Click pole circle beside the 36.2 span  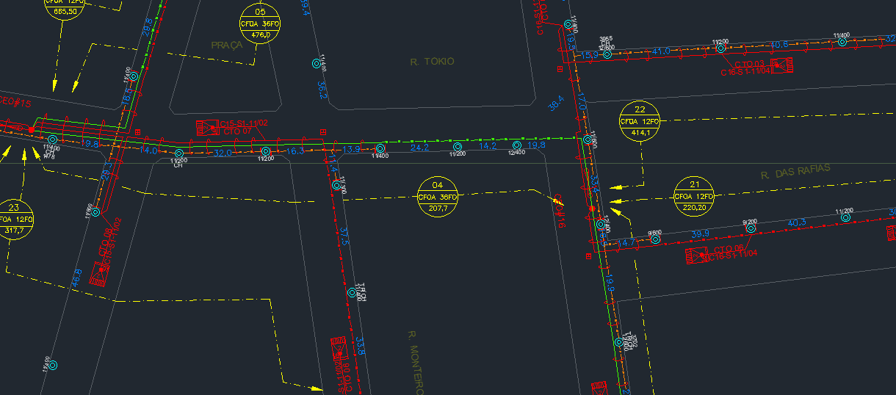[x=317, y=63]
